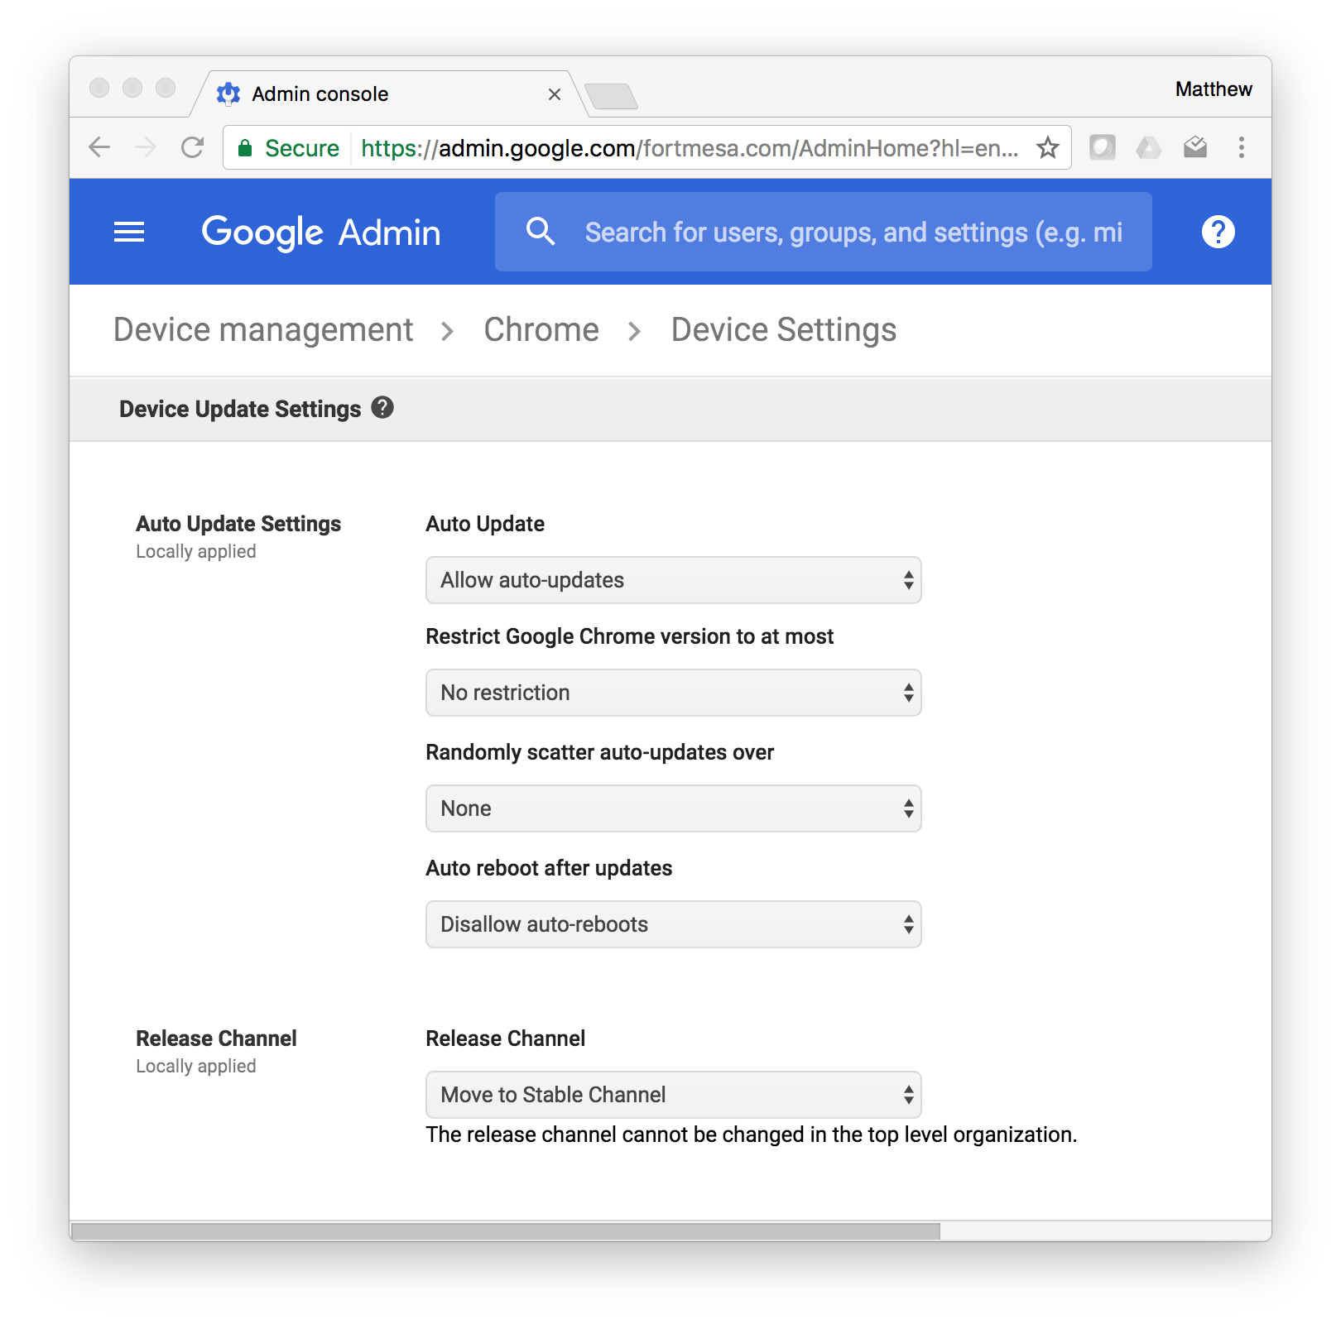
Task: Open the help question mark in header
Action: (x=1218, y=232)
